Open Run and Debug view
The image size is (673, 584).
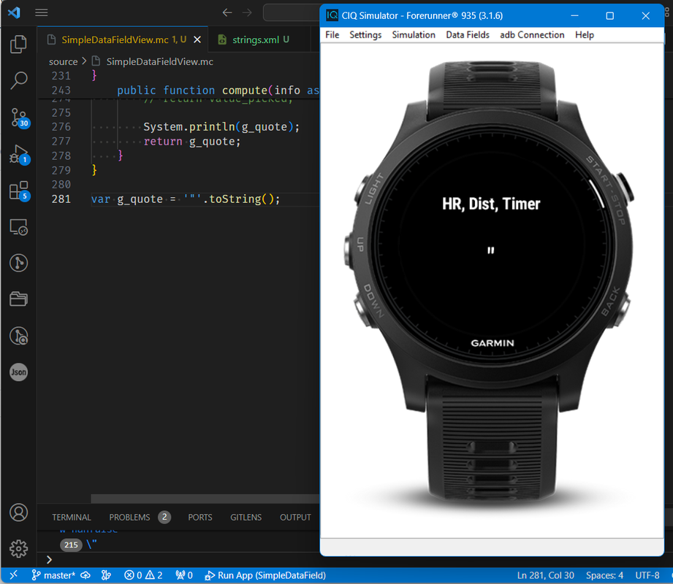pyautogui.click(x=19, y=154)
